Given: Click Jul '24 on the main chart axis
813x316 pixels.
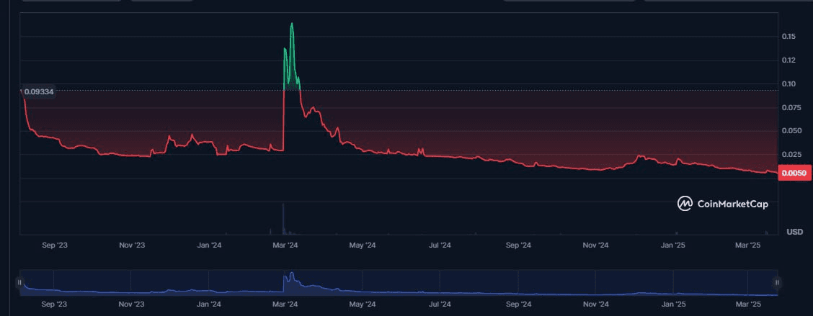Looking at the screenshot, I should coord(440,245).
